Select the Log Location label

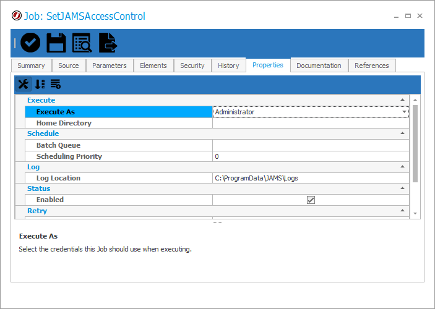coord(58,178)
